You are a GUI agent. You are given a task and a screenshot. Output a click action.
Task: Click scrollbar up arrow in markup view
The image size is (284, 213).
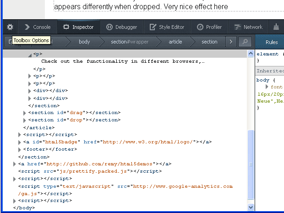click(x=251, y=54)
